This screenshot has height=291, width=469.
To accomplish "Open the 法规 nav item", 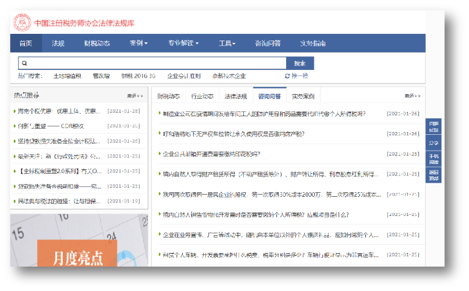I will click(58, 43).
